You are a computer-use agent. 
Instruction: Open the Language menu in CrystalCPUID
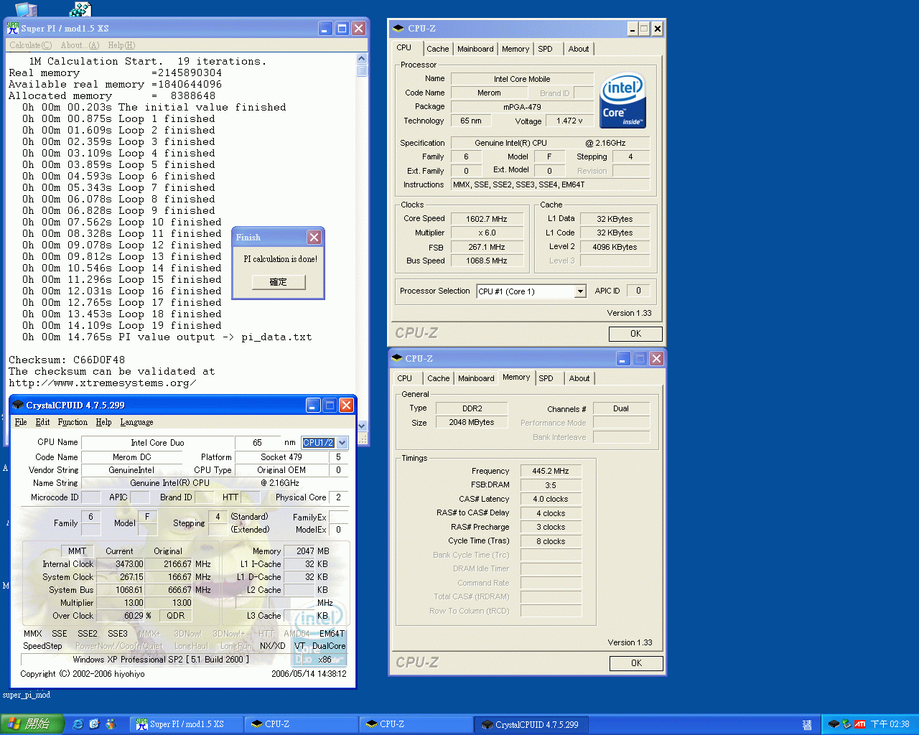[136, 422]
